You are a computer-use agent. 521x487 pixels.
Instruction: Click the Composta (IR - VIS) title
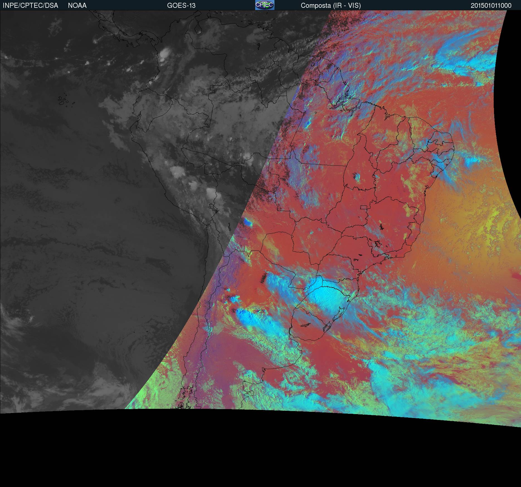[331, 6]
